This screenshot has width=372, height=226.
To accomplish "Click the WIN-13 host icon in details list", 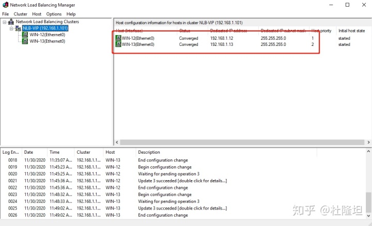I will (x=118, y=44).
